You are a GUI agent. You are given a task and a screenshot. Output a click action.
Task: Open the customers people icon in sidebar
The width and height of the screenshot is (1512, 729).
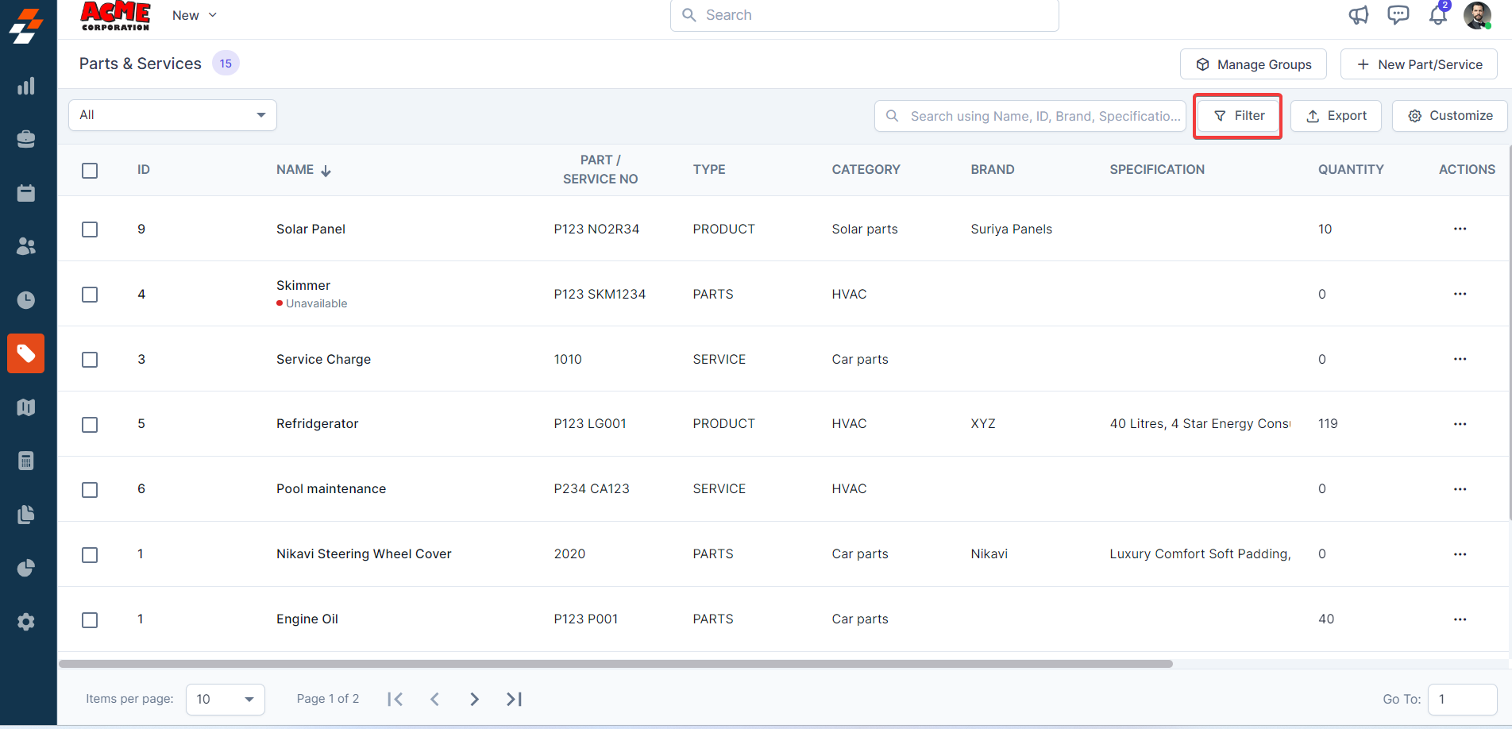tap(26, 246)
